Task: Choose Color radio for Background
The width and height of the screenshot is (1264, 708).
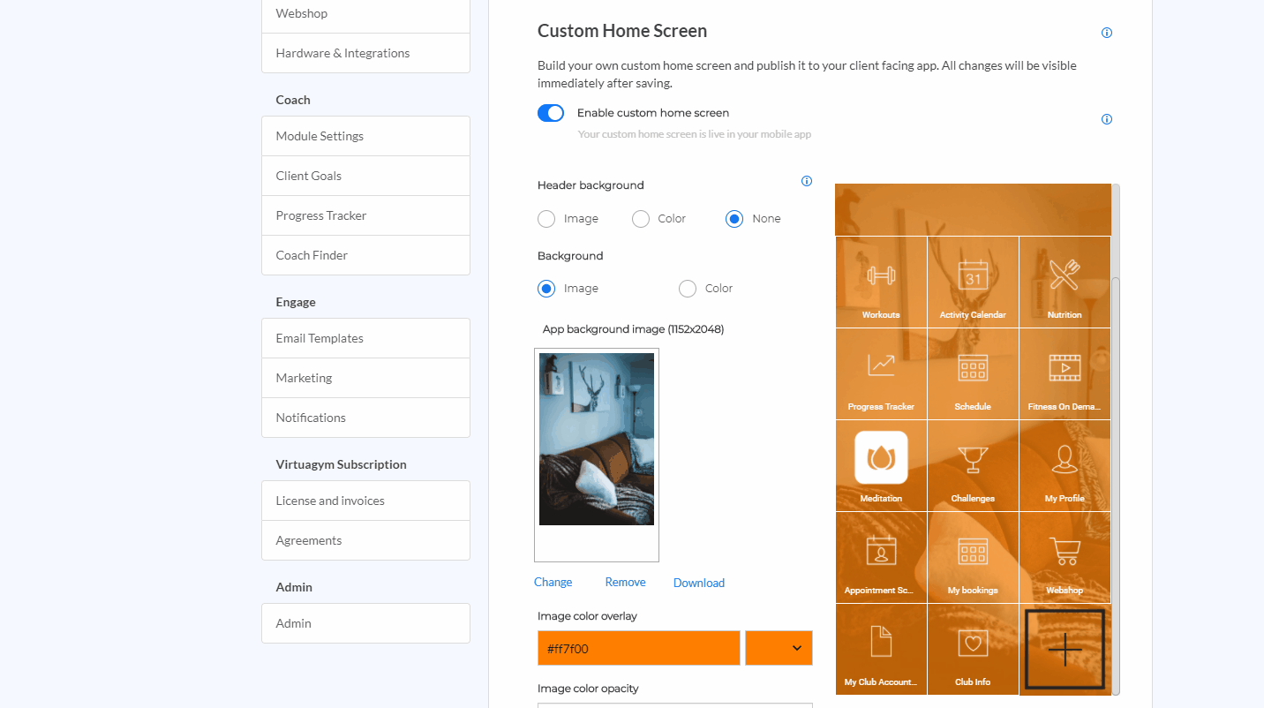Action: [x=688, y=289]
